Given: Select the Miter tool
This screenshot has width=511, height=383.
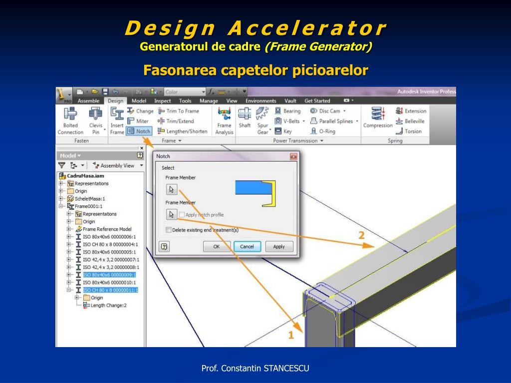Looking at the screenshot, I should (138, 121).
